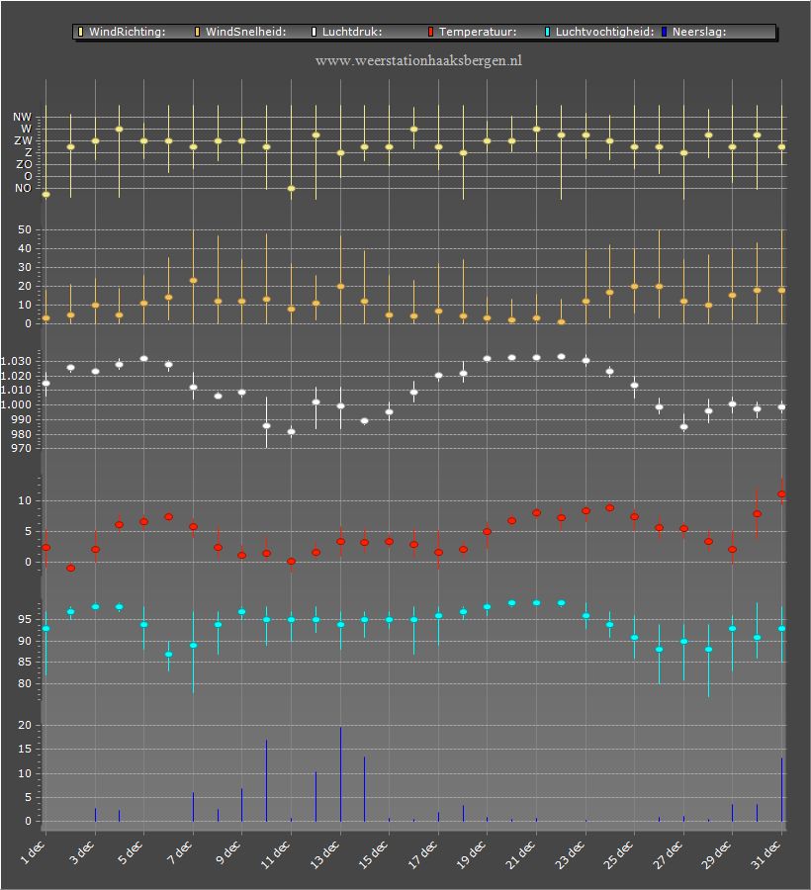The image size is (811, 890).
Task: Click the wind speed marker for 7 dec
Action: pyautogui.click(x=193, y=281)
